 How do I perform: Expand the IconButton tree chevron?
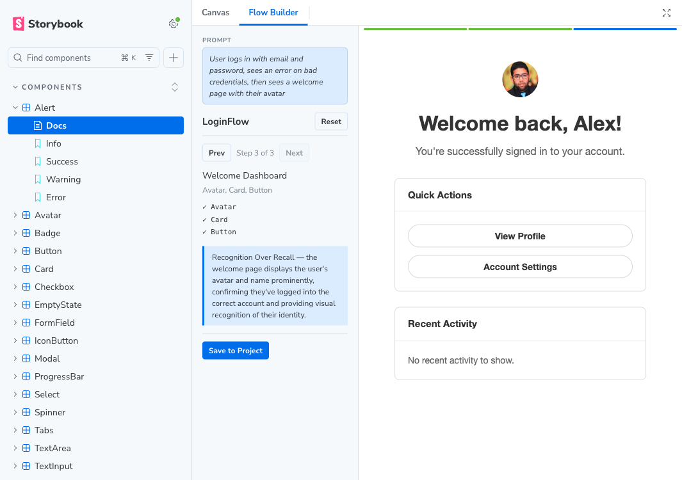(15, 340)
